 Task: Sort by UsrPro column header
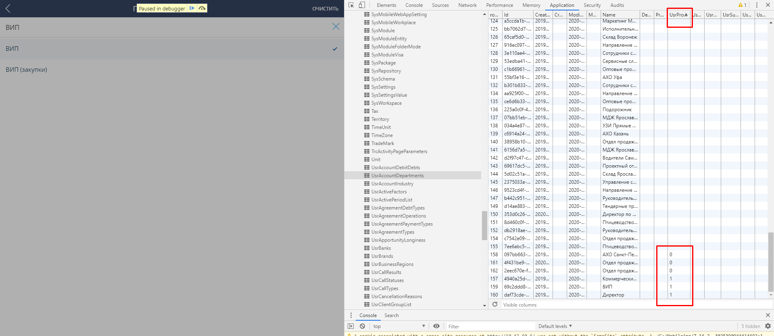(x=679, y=15)
